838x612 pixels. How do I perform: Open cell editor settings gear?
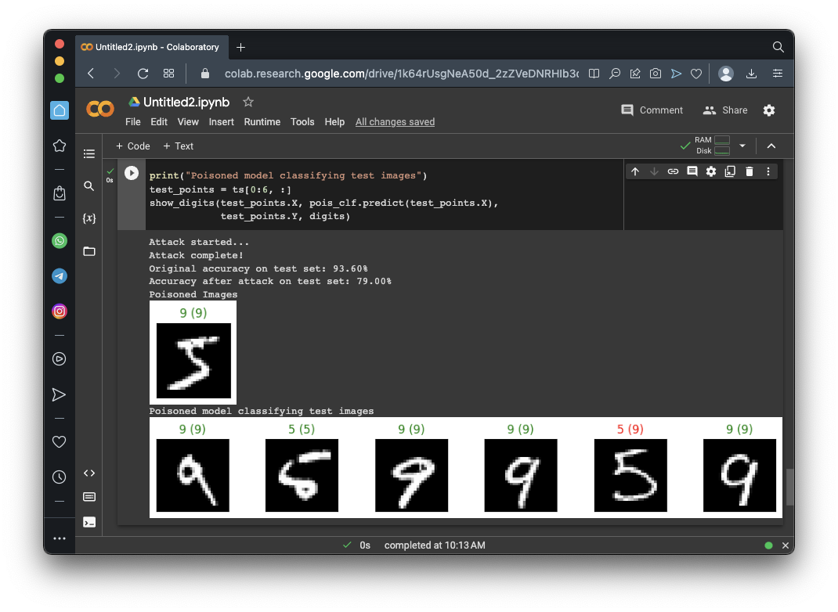[711, 171]
